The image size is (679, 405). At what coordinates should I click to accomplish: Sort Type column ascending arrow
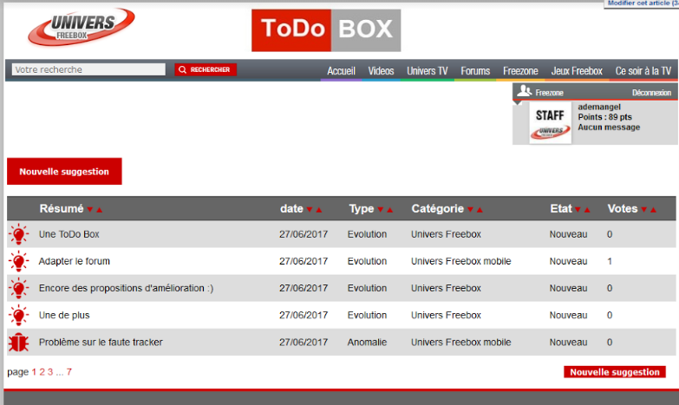pos(389,210)
